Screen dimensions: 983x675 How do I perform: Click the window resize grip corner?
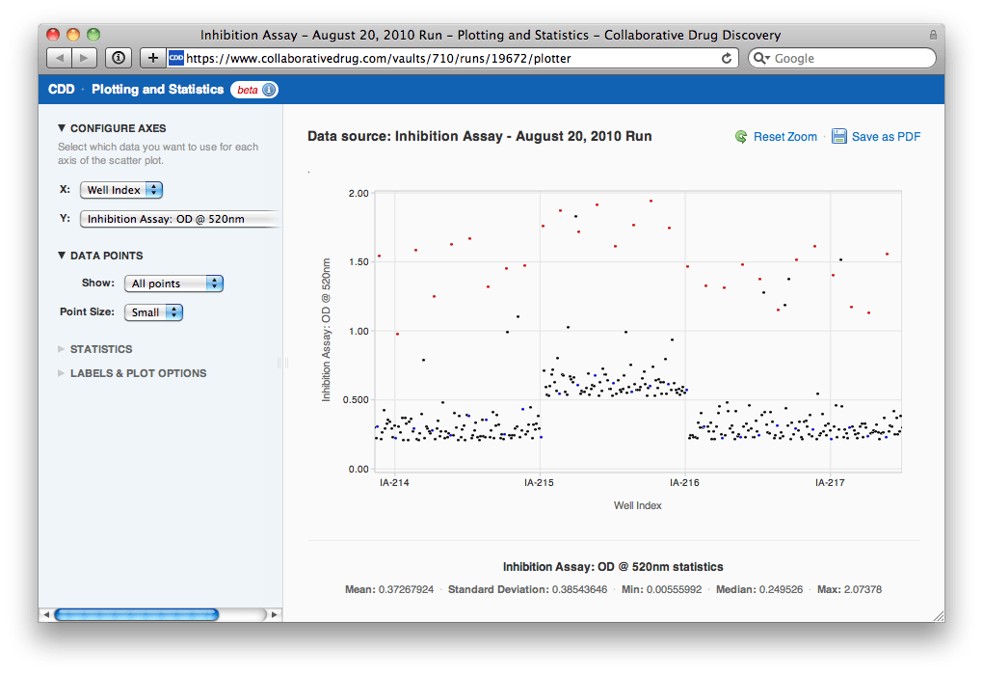tap(938, 616)
